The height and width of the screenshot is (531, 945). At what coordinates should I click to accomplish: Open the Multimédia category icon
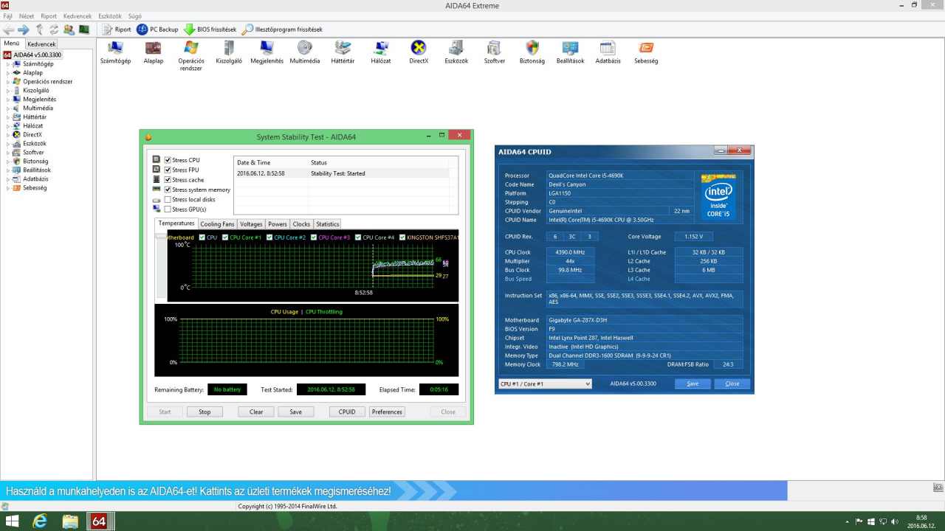[305, 52]
